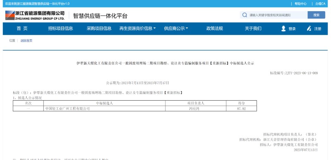Click the 注册 link
Image resolution: width=331 pixels, height=160 pixels.
(318, 29)
